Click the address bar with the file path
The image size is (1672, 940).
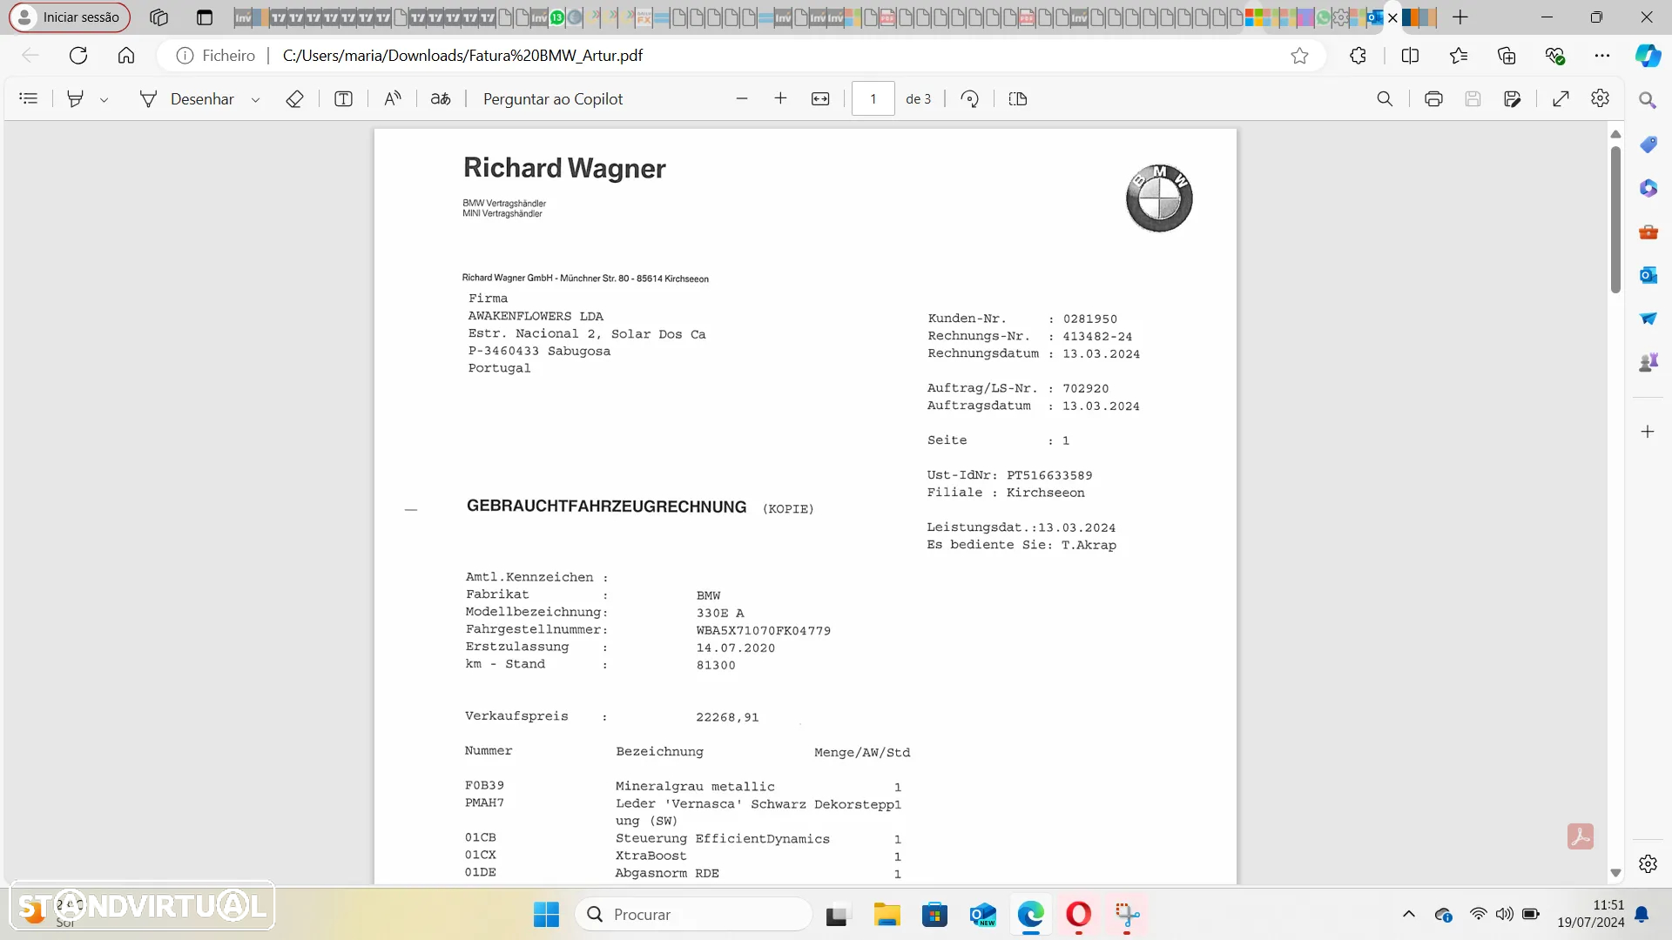coord(740,56)
